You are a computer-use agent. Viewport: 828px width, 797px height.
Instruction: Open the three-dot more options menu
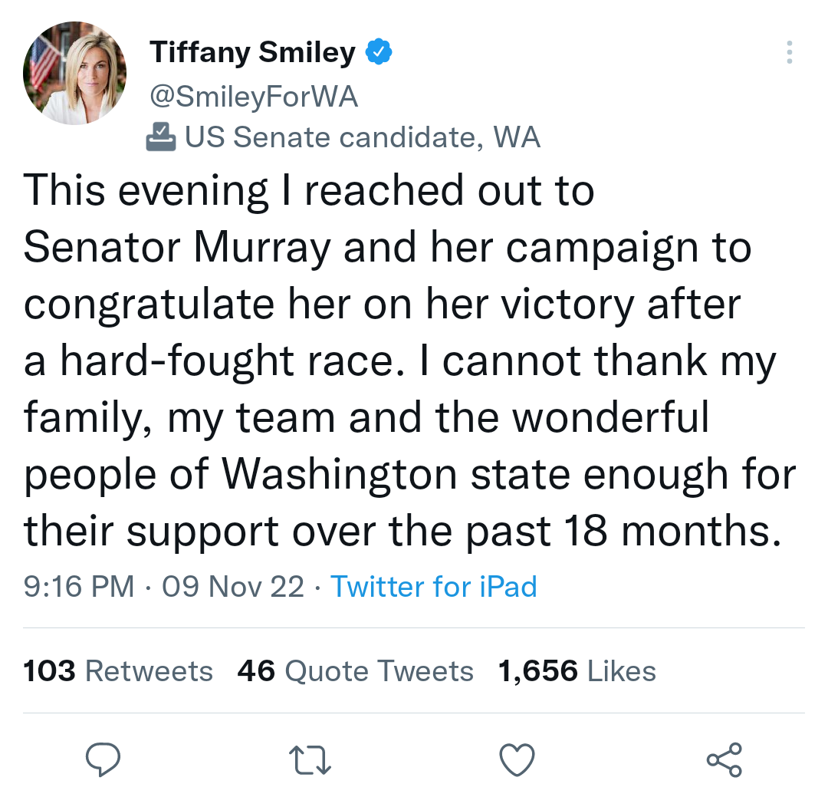[789, 52]
